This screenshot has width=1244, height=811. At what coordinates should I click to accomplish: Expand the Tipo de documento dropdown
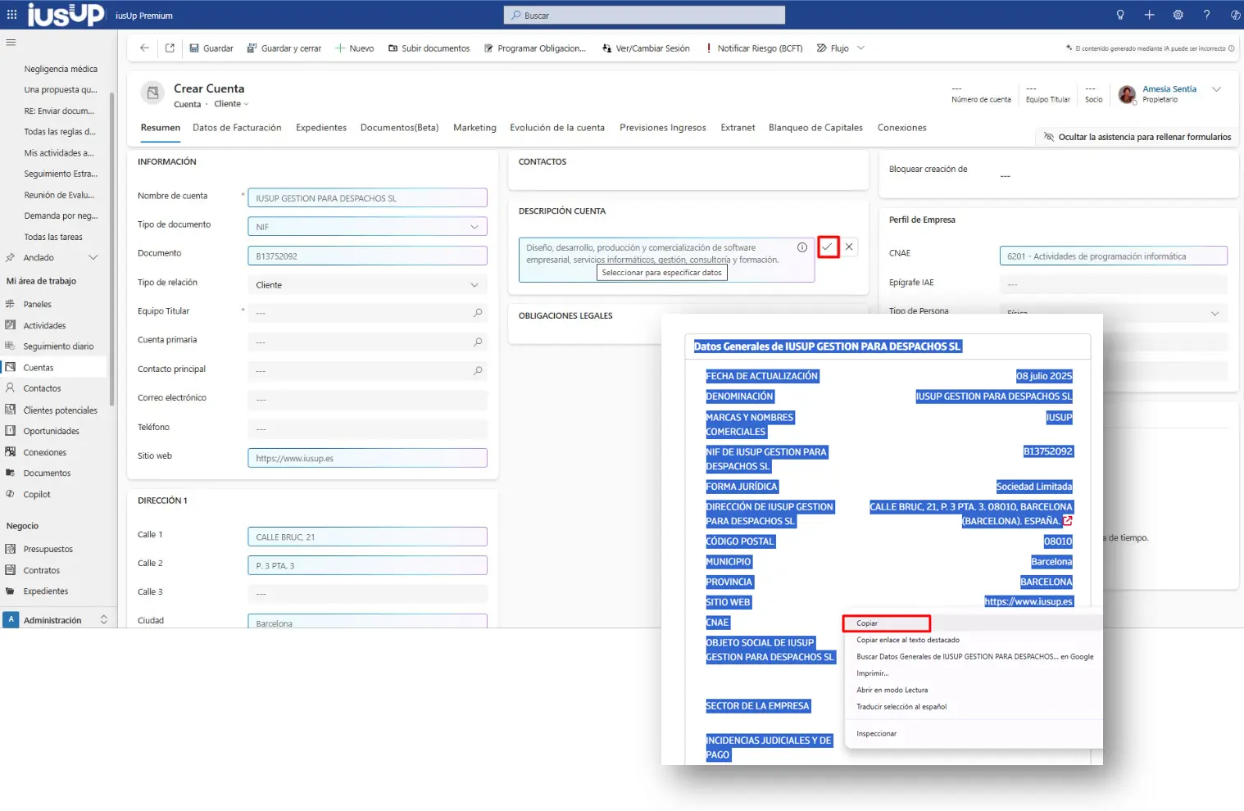(x=474, y=227)
